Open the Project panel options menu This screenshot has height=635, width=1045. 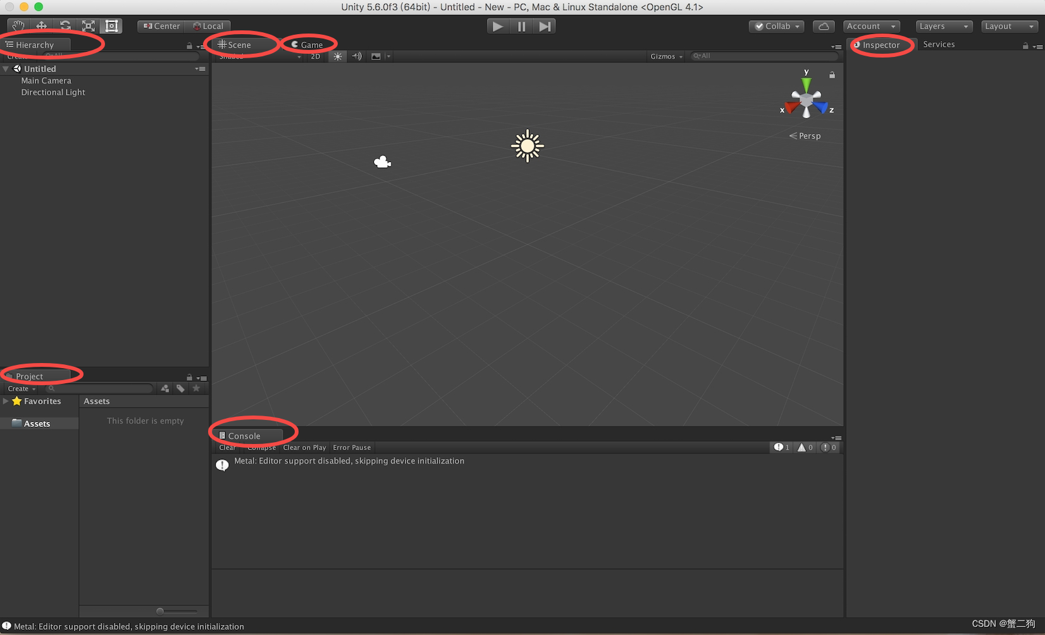click(202, 378)
